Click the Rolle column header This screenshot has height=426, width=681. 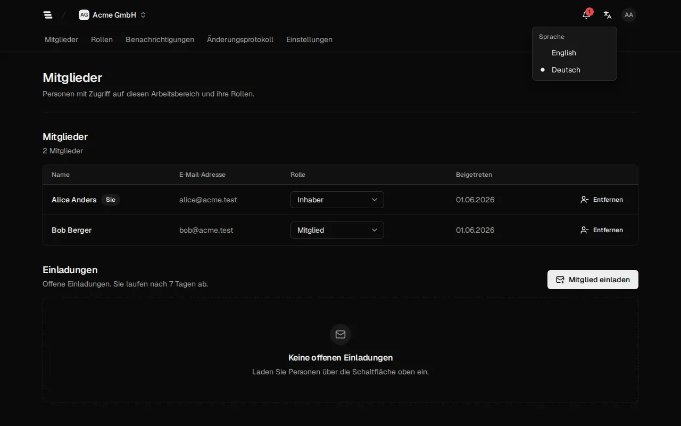point(298,175)
